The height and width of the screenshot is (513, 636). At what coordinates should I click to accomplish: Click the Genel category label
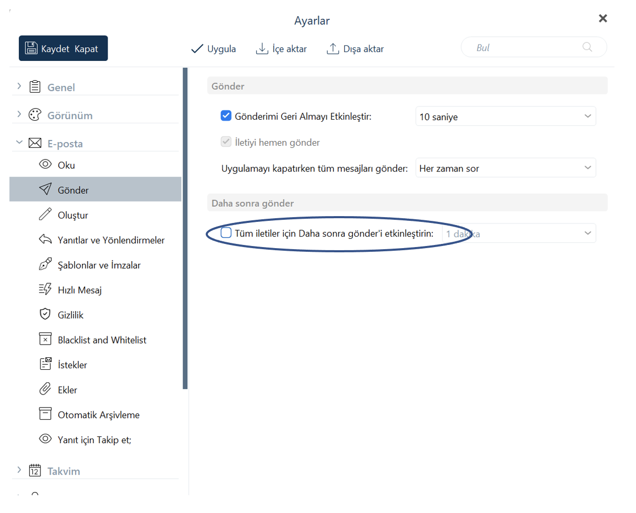pyautogui.click(x=61, y=88)
